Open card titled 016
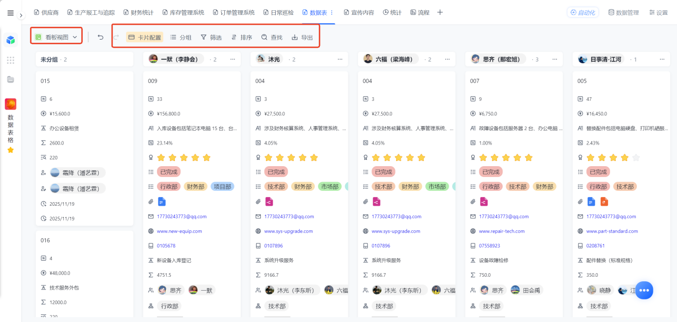The height and width of the screenshot is (322, 677). [x=45, y=241]
